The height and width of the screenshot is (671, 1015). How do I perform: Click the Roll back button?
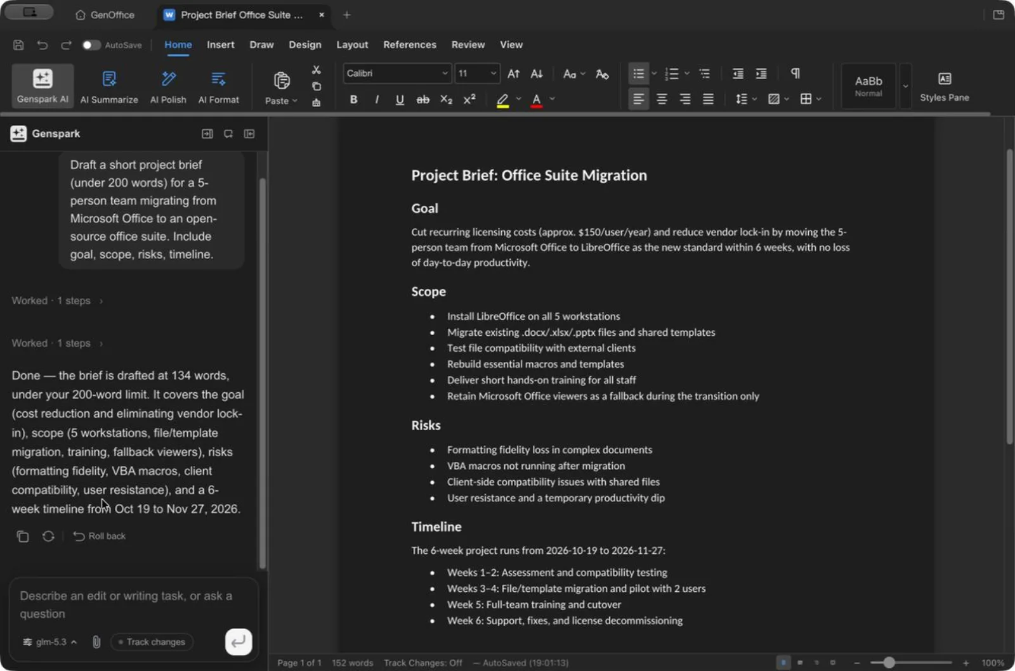click(x=99, y=536)
